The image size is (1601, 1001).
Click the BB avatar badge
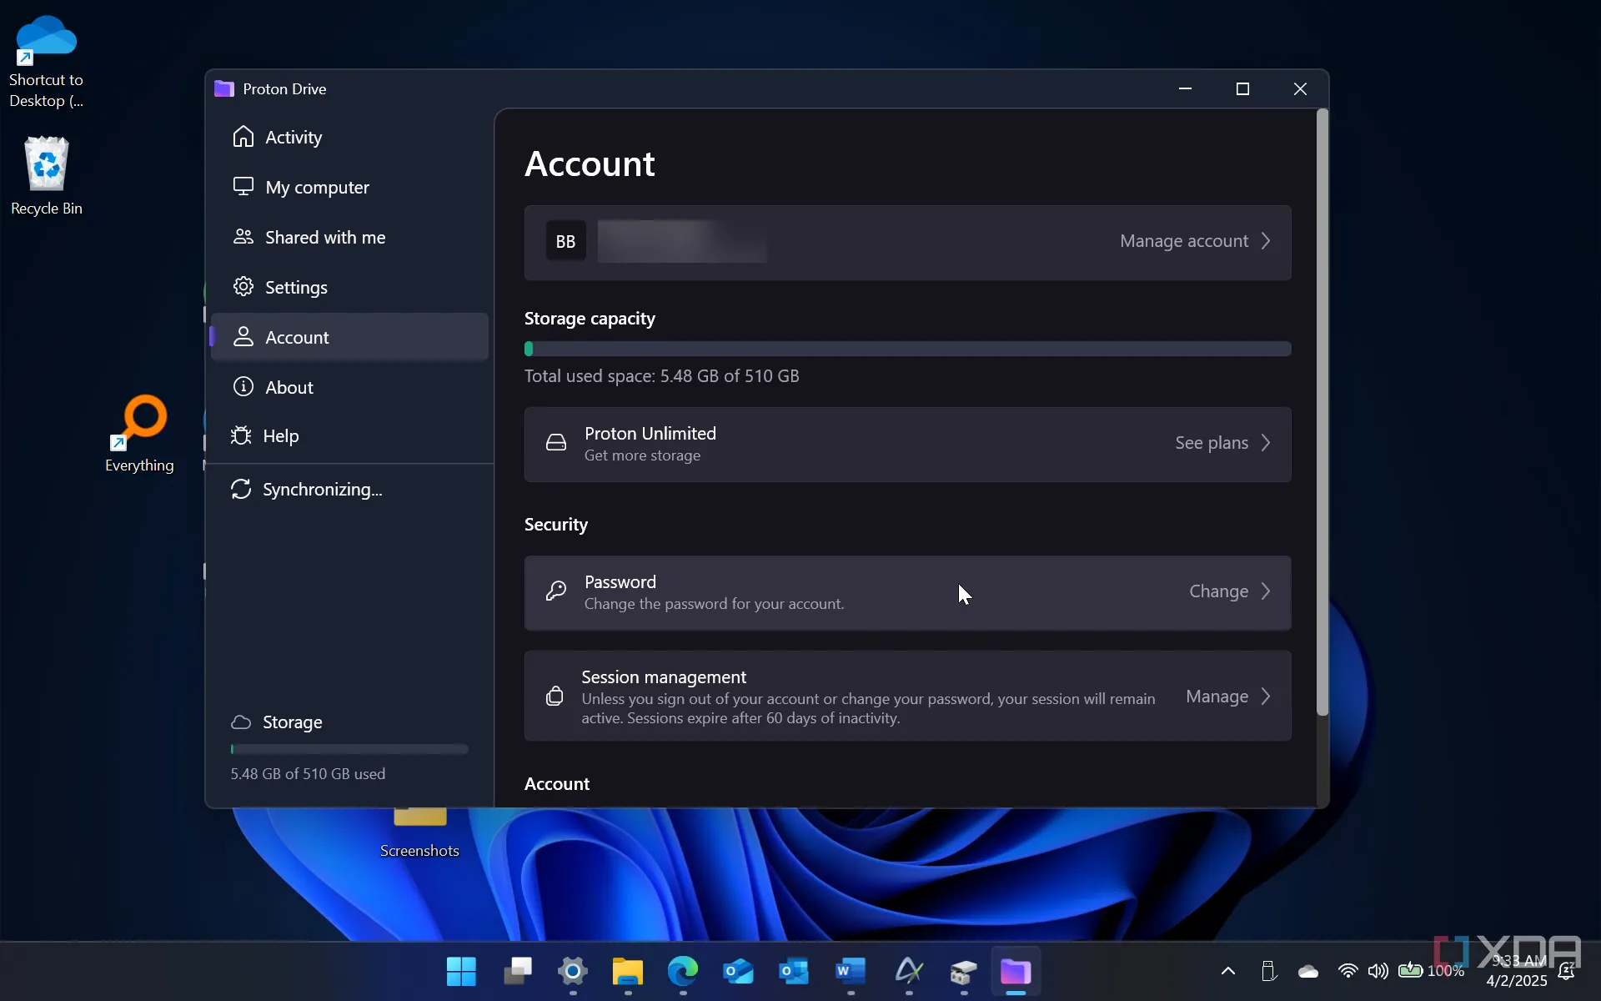click(565, 241)
